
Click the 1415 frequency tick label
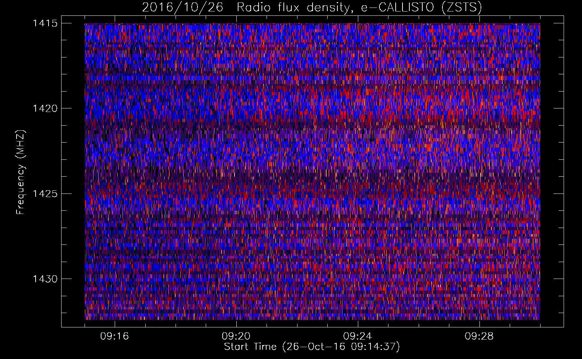pyautogui.click(x=45, y=23)
